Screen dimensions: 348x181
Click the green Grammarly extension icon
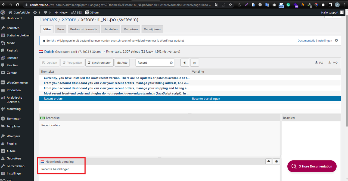288,5
